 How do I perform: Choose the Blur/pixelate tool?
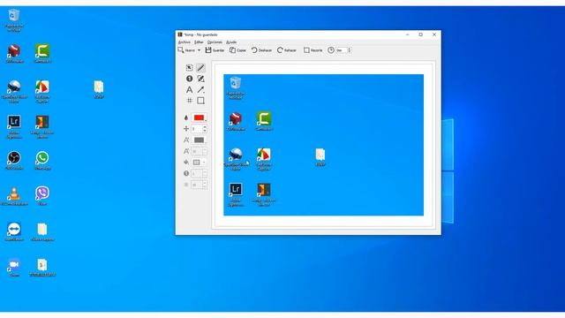[189, 101]
